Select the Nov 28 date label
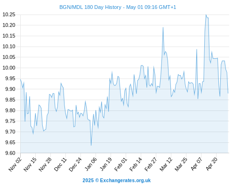Viewport: 233px width, 188px height. [x=45, y=164]
